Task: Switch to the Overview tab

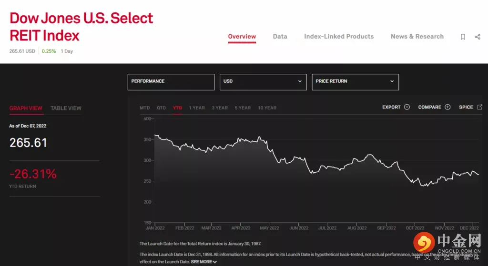Action: (242, 37)
